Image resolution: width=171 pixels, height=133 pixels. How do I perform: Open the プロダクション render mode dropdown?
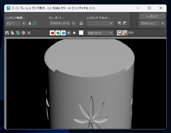click(x=152, y=23)
